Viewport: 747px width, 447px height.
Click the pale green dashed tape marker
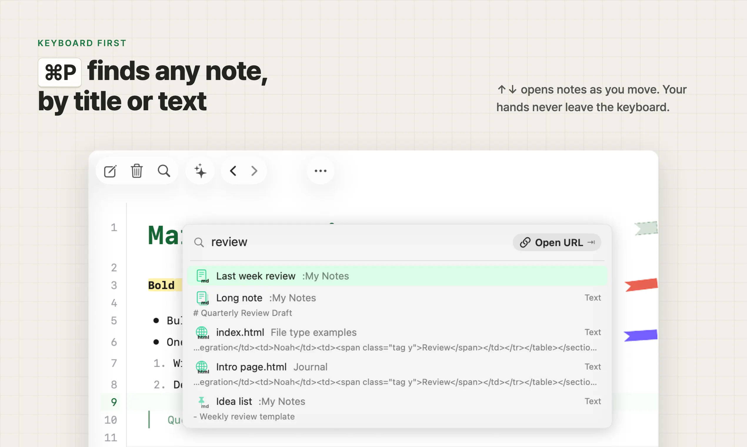(x=646, y=228)
